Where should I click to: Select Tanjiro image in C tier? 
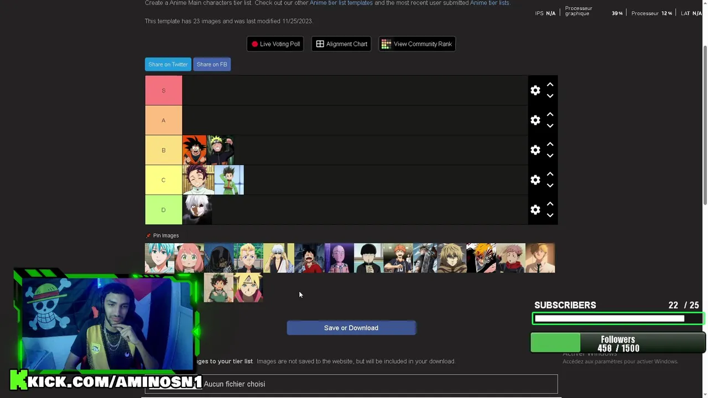click(x=198, y=180)
